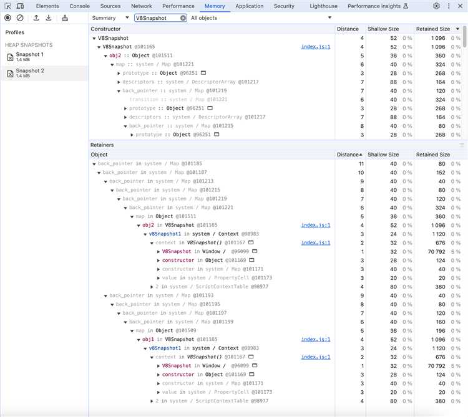The width and height of the screenshot is (468, 417).
Task: Click the window icon beside constructor in Object @101169, first
Action: point(251,260)
